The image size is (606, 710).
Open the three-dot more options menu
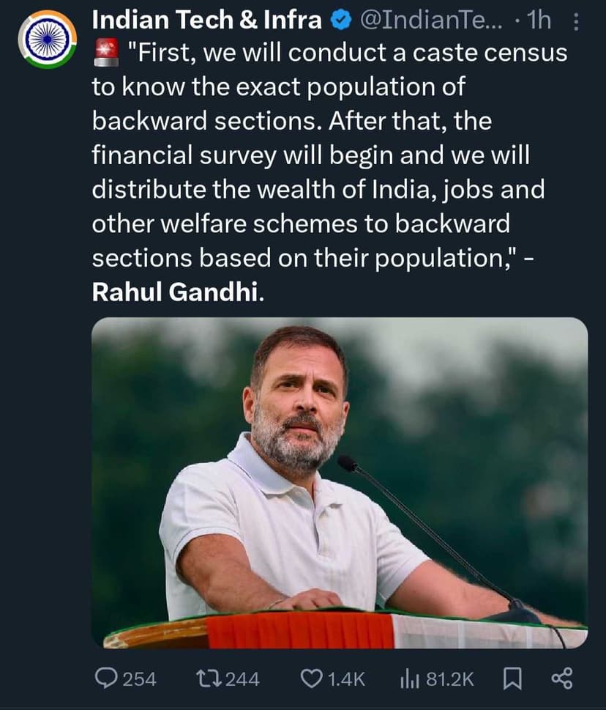576,22
